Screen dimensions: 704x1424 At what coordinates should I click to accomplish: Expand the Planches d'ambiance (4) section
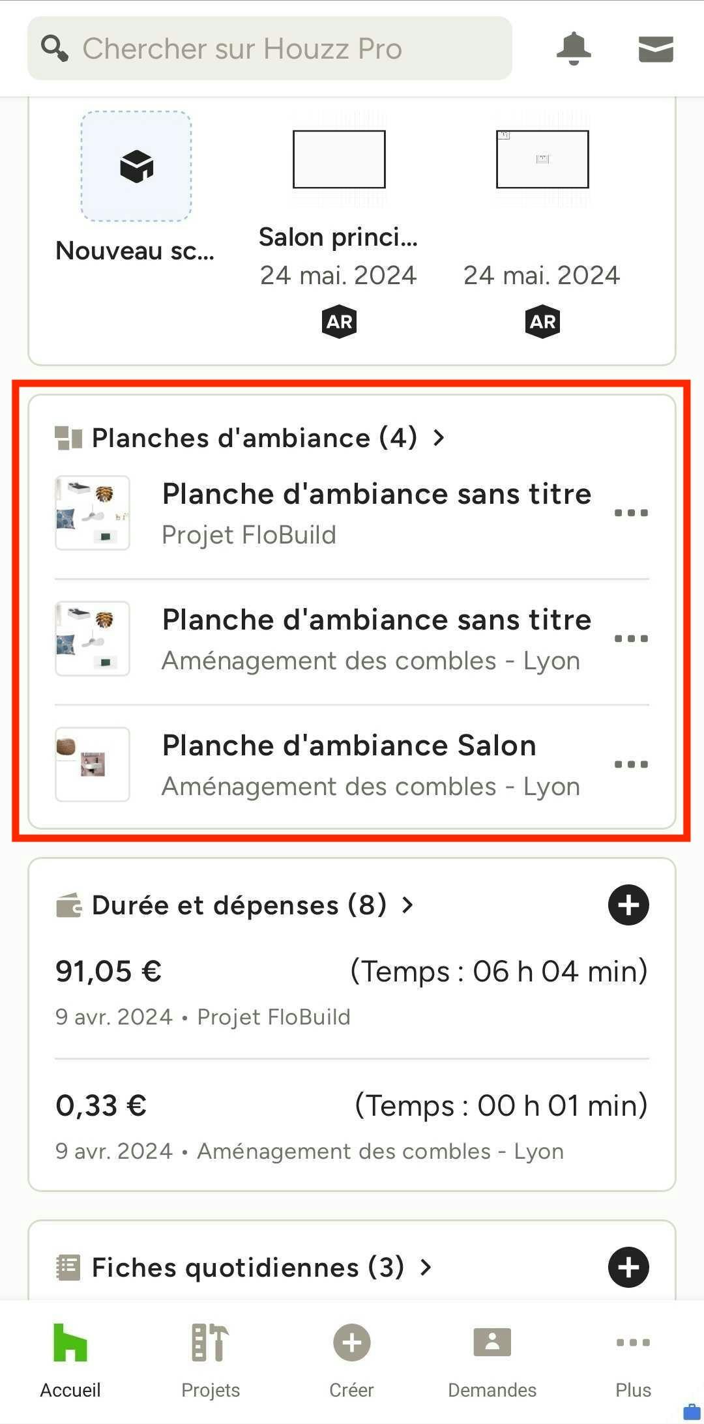click(250, 438)
